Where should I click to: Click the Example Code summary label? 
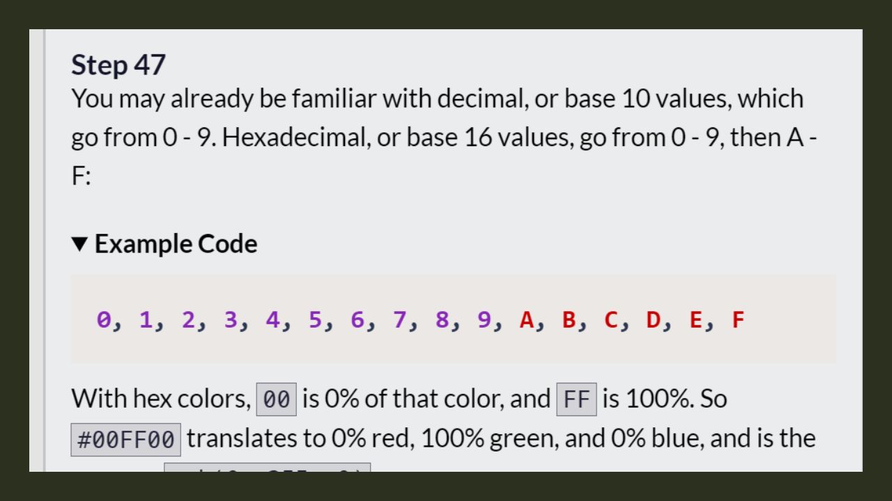tap(176, 244)
